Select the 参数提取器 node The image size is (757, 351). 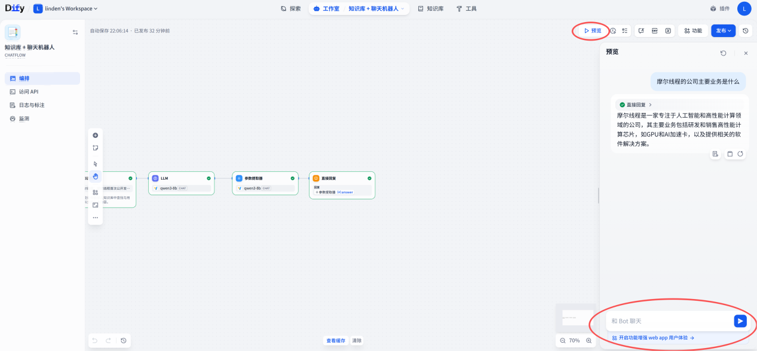(265, 183)
